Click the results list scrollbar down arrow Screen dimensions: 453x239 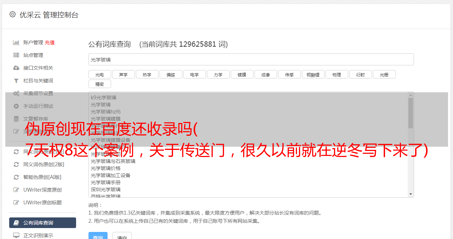tap(411, 194)
